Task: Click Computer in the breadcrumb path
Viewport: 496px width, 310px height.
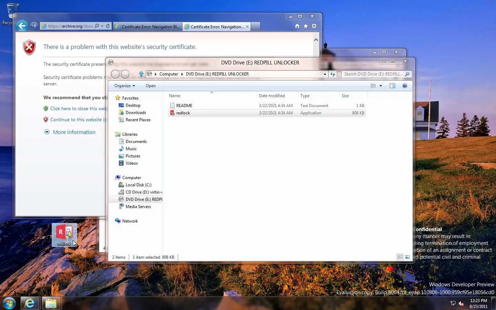Action: (x=169, y=74)
